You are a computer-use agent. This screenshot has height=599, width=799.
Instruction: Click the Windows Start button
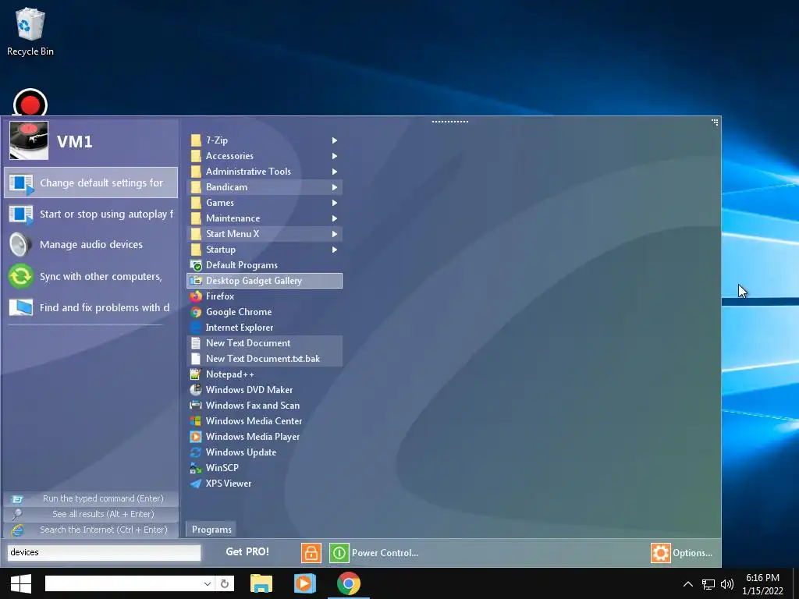[x=21, y=583]
